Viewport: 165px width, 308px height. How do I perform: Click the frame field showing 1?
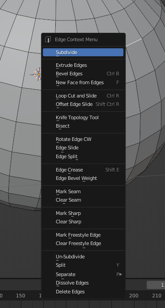156,285
